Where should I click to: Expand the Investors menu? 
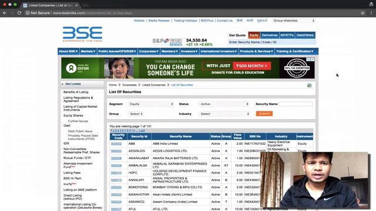pyautogui.click(x=189, y=51)
